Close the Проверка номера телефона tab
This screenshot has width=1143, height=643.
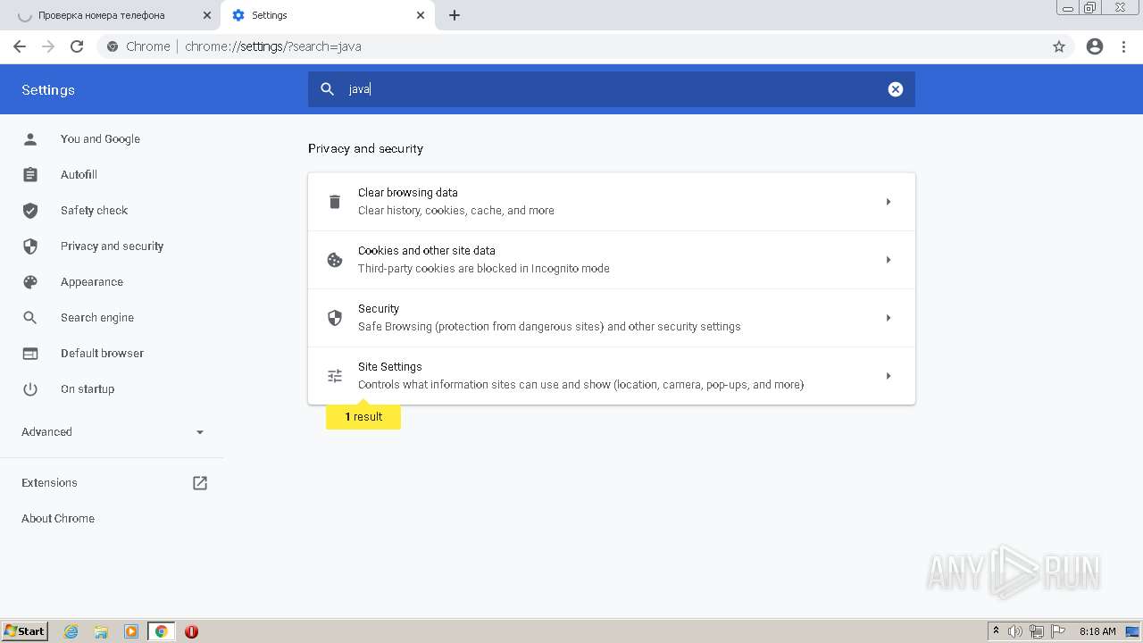pos(207,15)
